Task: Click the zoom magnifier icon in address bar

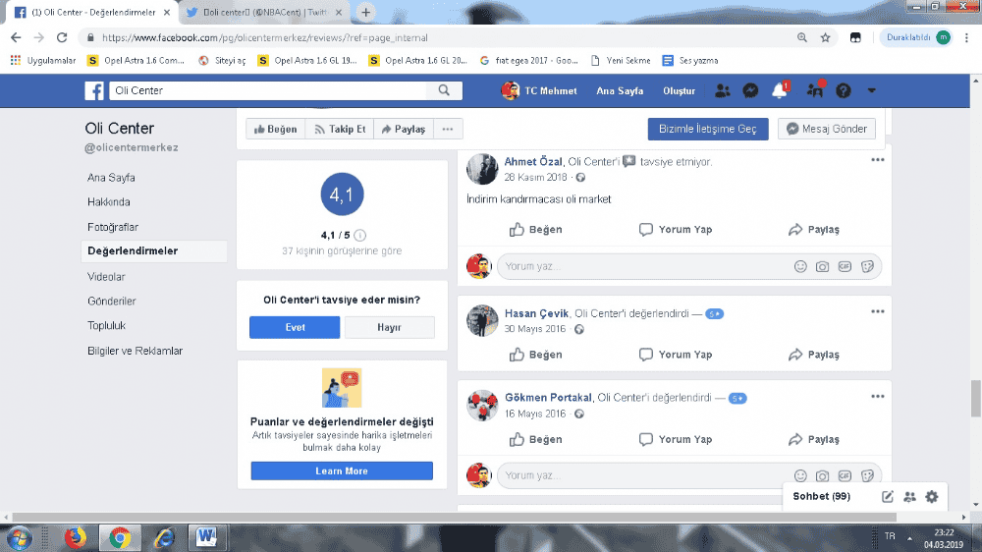Action: (802, 37)
